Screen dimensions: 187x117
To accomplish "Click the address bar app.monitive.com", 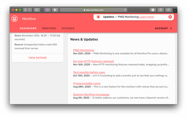I will point(93,10).
